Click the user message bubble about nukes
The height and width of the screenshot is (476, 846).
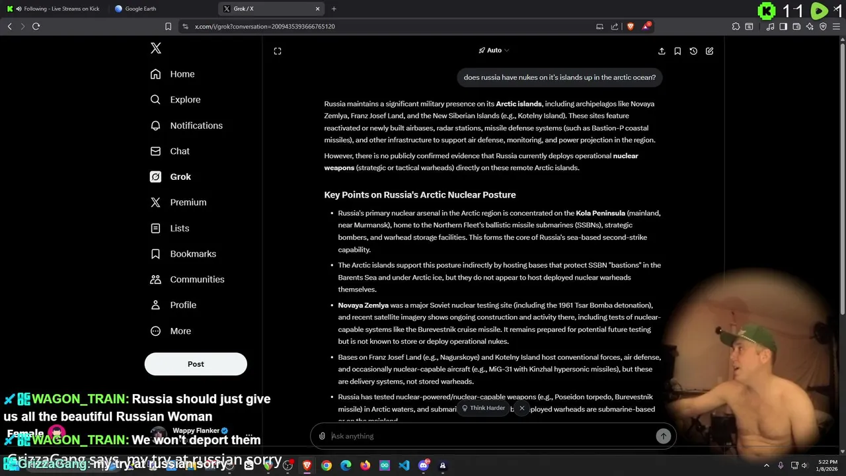tap(560, 77)
